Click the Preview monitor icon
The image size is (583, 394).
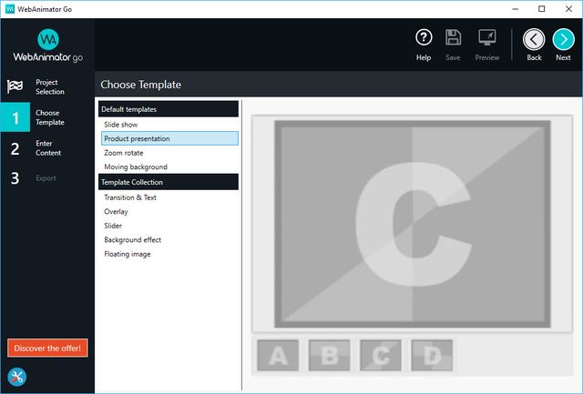[x=487, y=38]
